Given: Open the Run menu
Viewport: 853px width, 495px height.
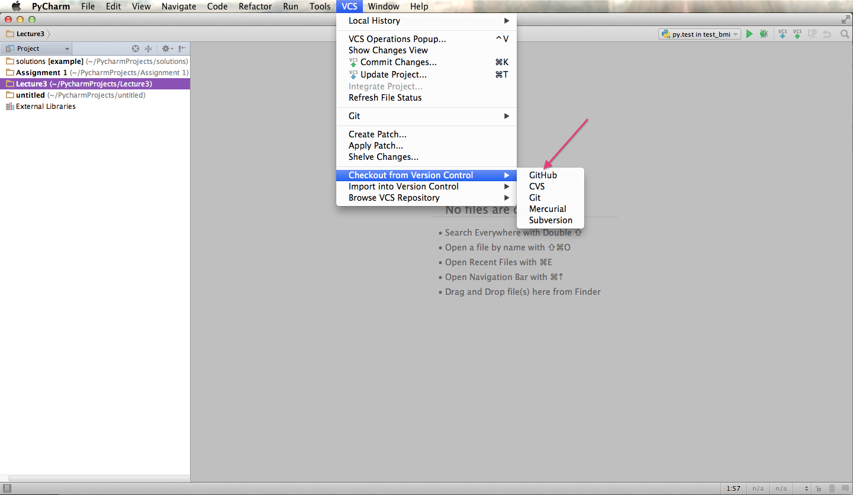Looking at the screenshot, I should pyautogui.click(x=291, y=7).
